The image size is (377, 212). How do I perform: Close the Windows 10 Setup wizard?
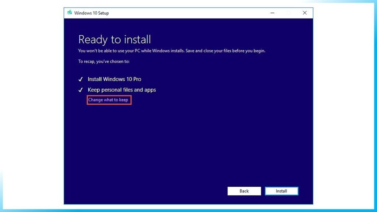click(x=304, y=13)
